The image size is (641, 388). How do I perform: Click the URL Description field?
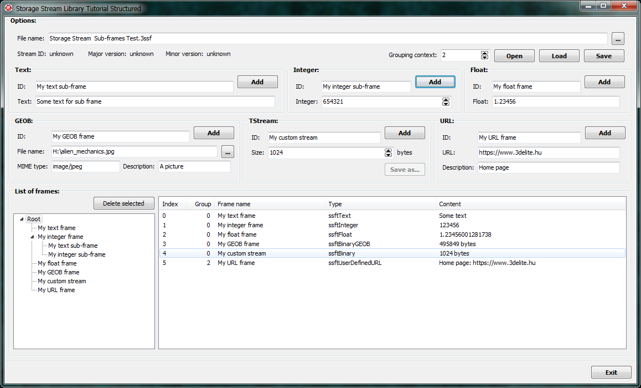point(549,167)
